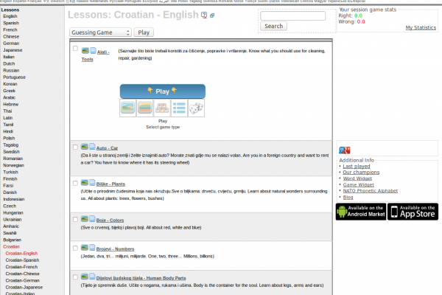Image resolution: width=442 pixels, height=295 pixels.
Task: Select the flashcards striped game type icon
Action: (x=145, y=108)
